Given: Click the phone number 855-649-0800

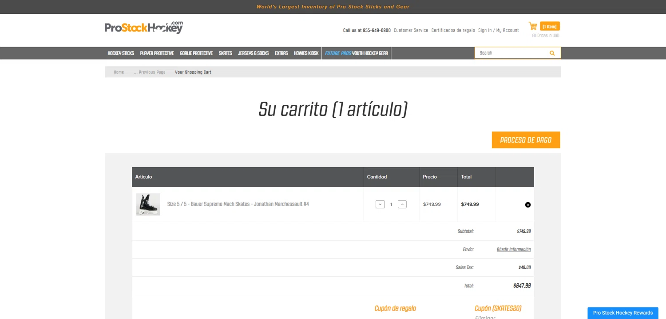Looking at the screenshot, I should [x=377, y=31].
